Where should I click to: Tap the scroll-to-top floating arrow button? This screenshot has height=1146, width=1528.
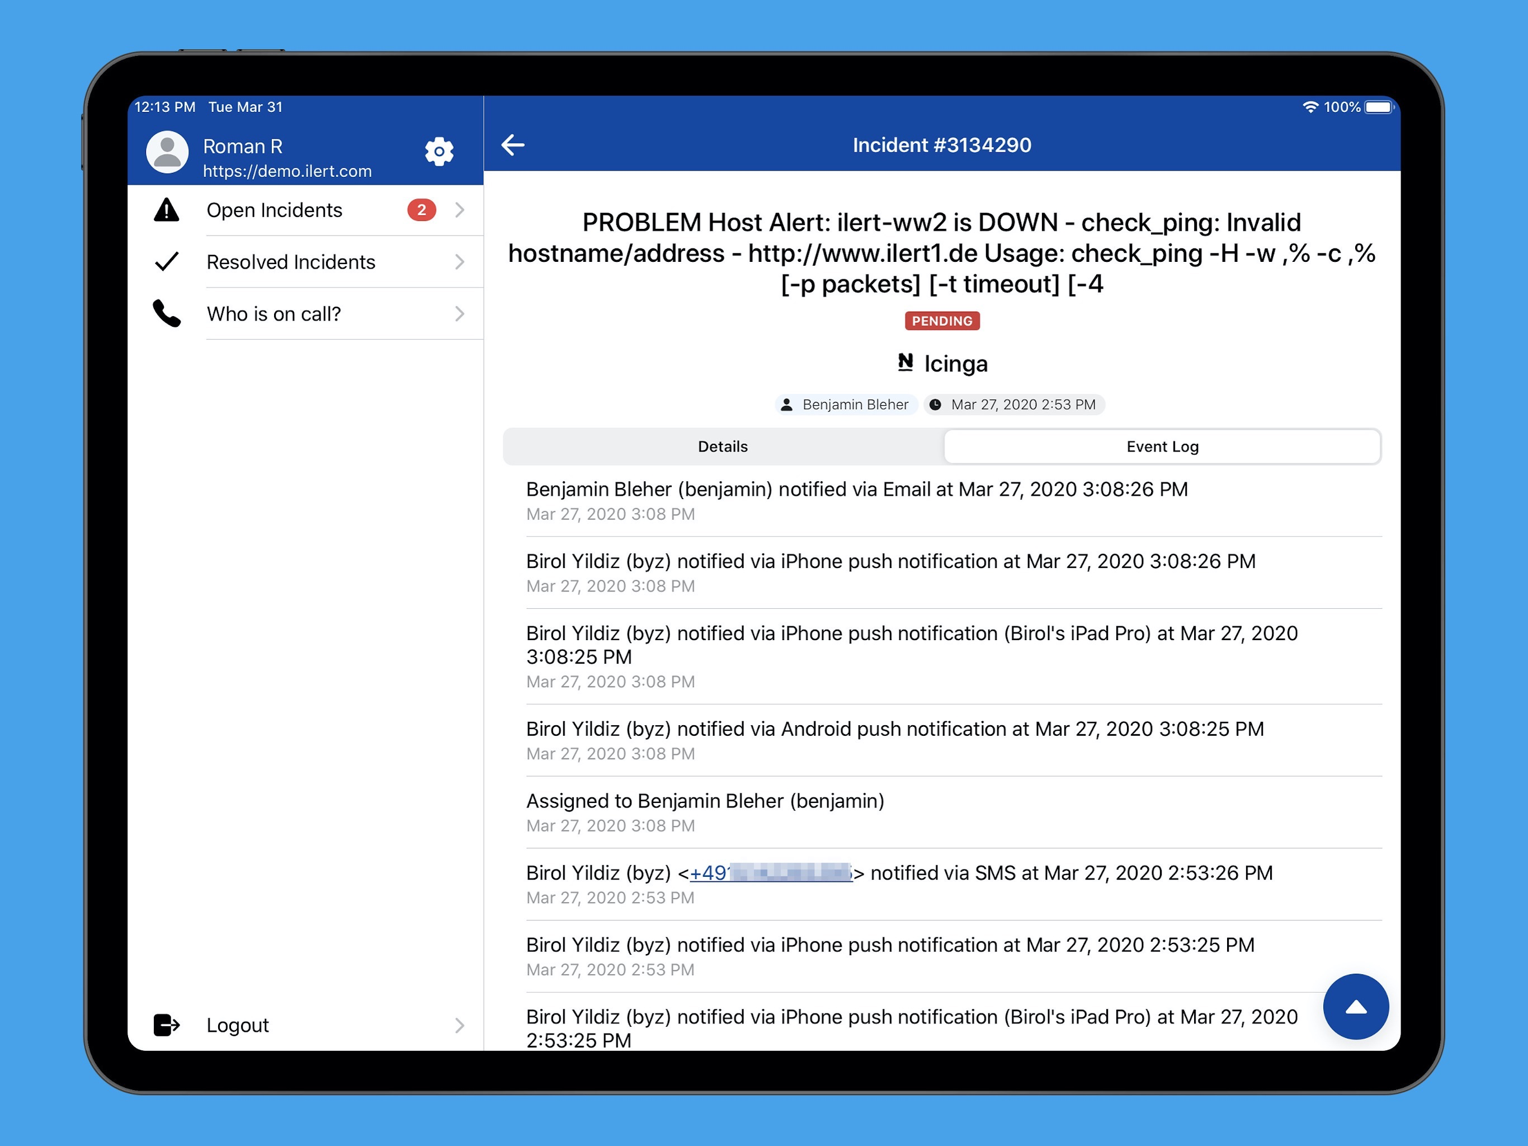coord(1355,1006)
